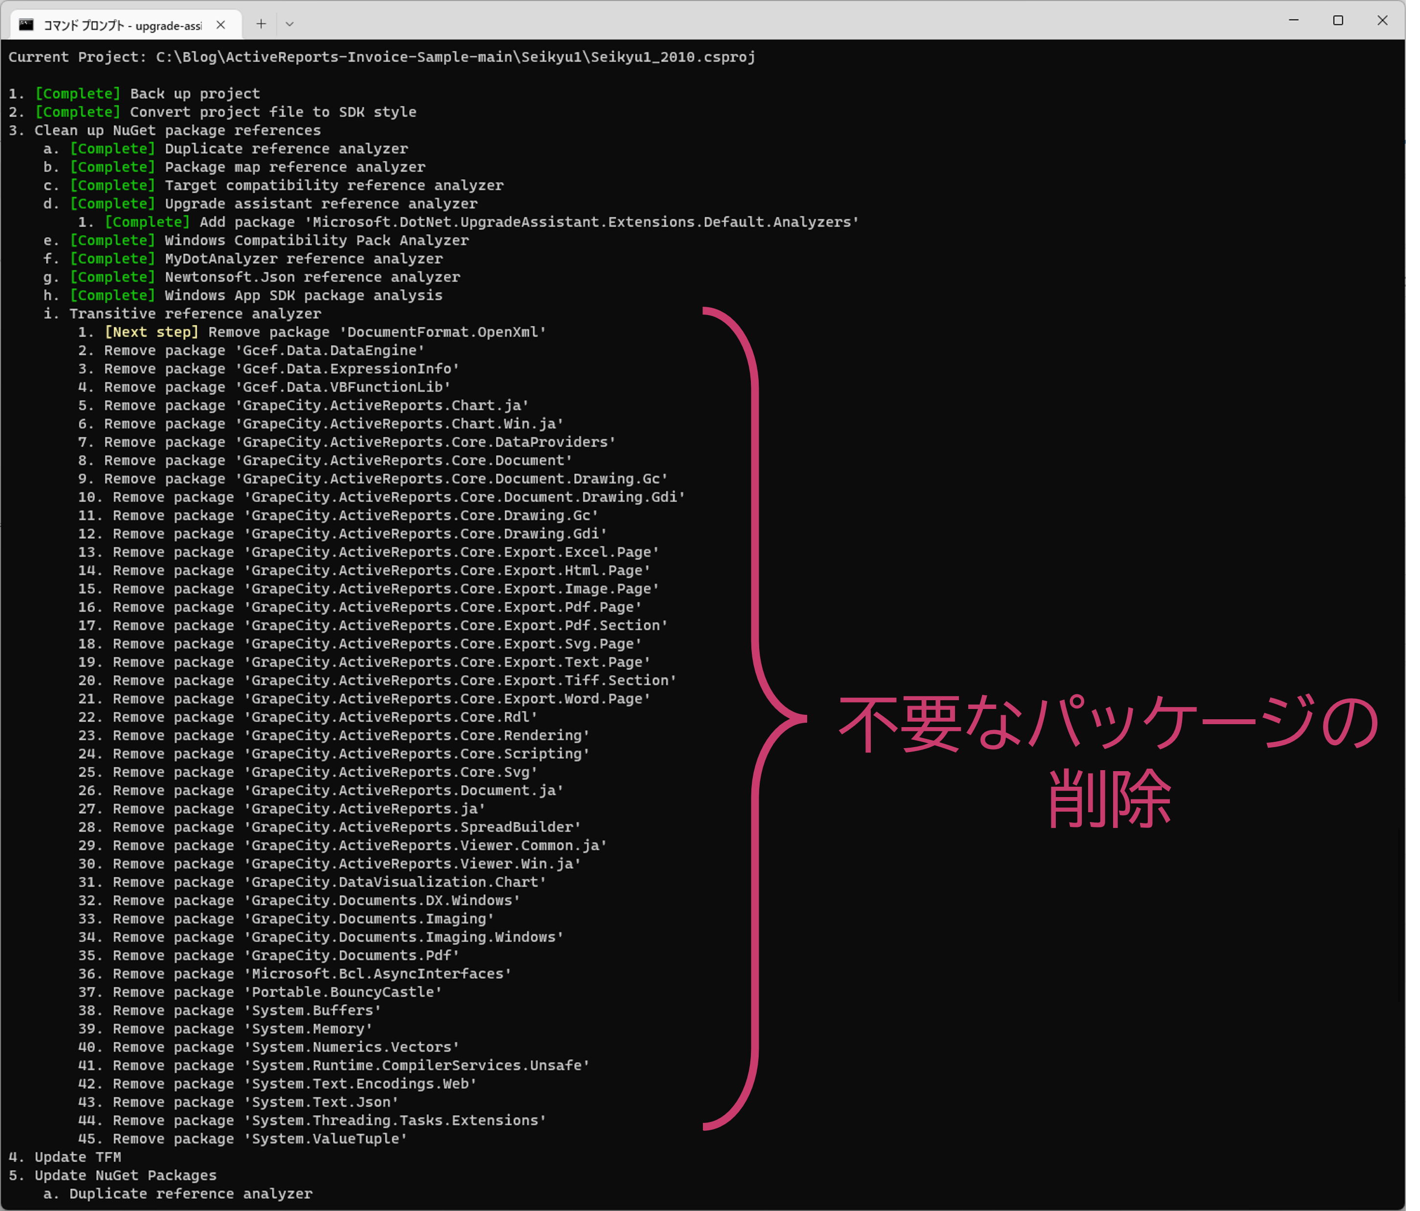This screenshot has height=1211, width=1420.
Task: Click the 'Back up project' step line
Action: tap(134, 94)
